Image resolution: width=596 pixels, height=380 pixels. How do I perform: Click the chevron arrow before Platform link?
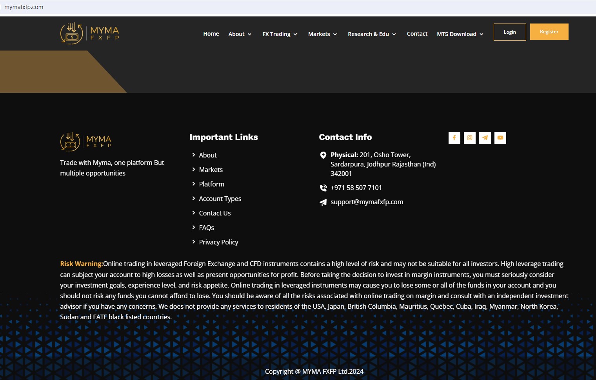pyautogui.click(x=194, y=184)
